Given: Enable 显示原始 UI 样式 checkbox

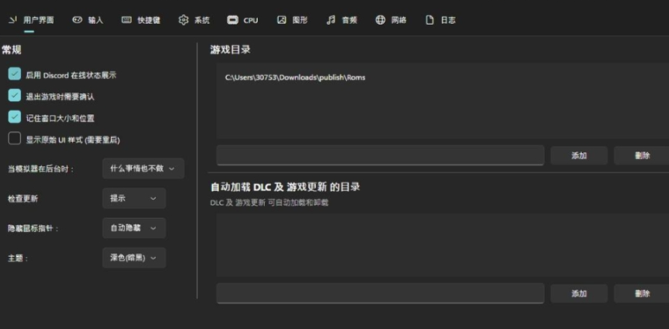Looking at the screenshot, I should tap(14, 138).
